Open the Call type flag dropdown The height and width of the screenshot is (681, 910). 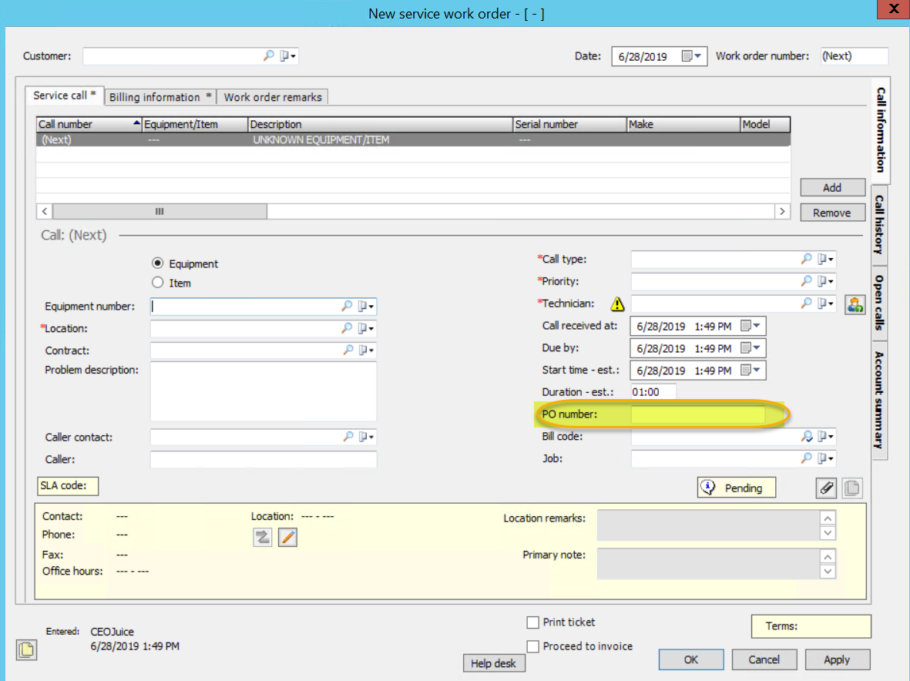pyautogui.click(x=825, y=260)
